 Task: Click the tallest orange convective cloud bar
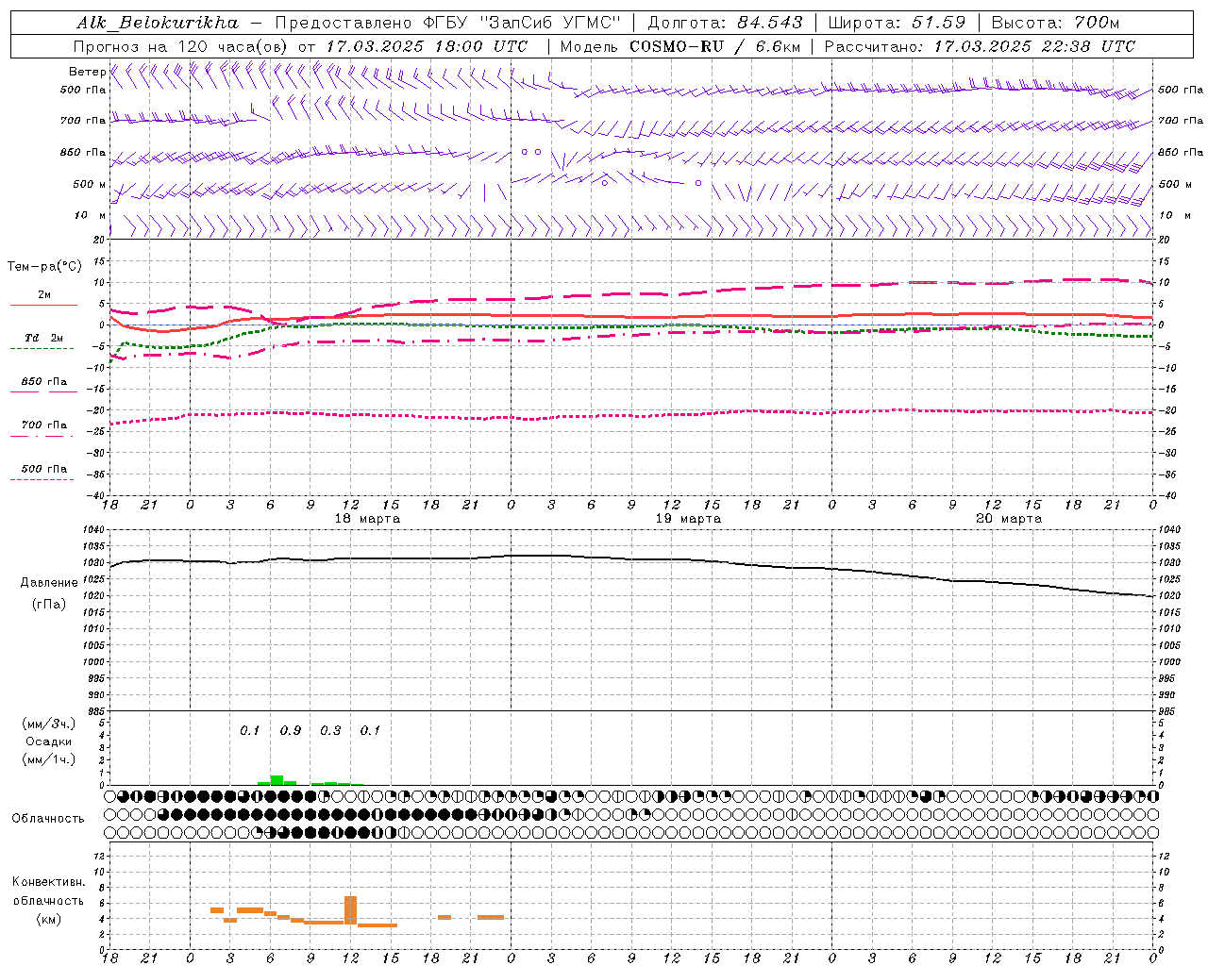coord(350,910)
